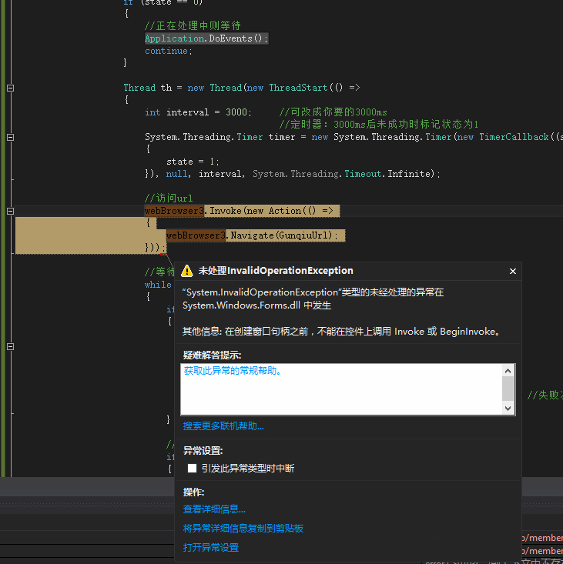Screen dimensions: 563x564
Task: Click the '//定时器' comment line
Action: [379, 125]
